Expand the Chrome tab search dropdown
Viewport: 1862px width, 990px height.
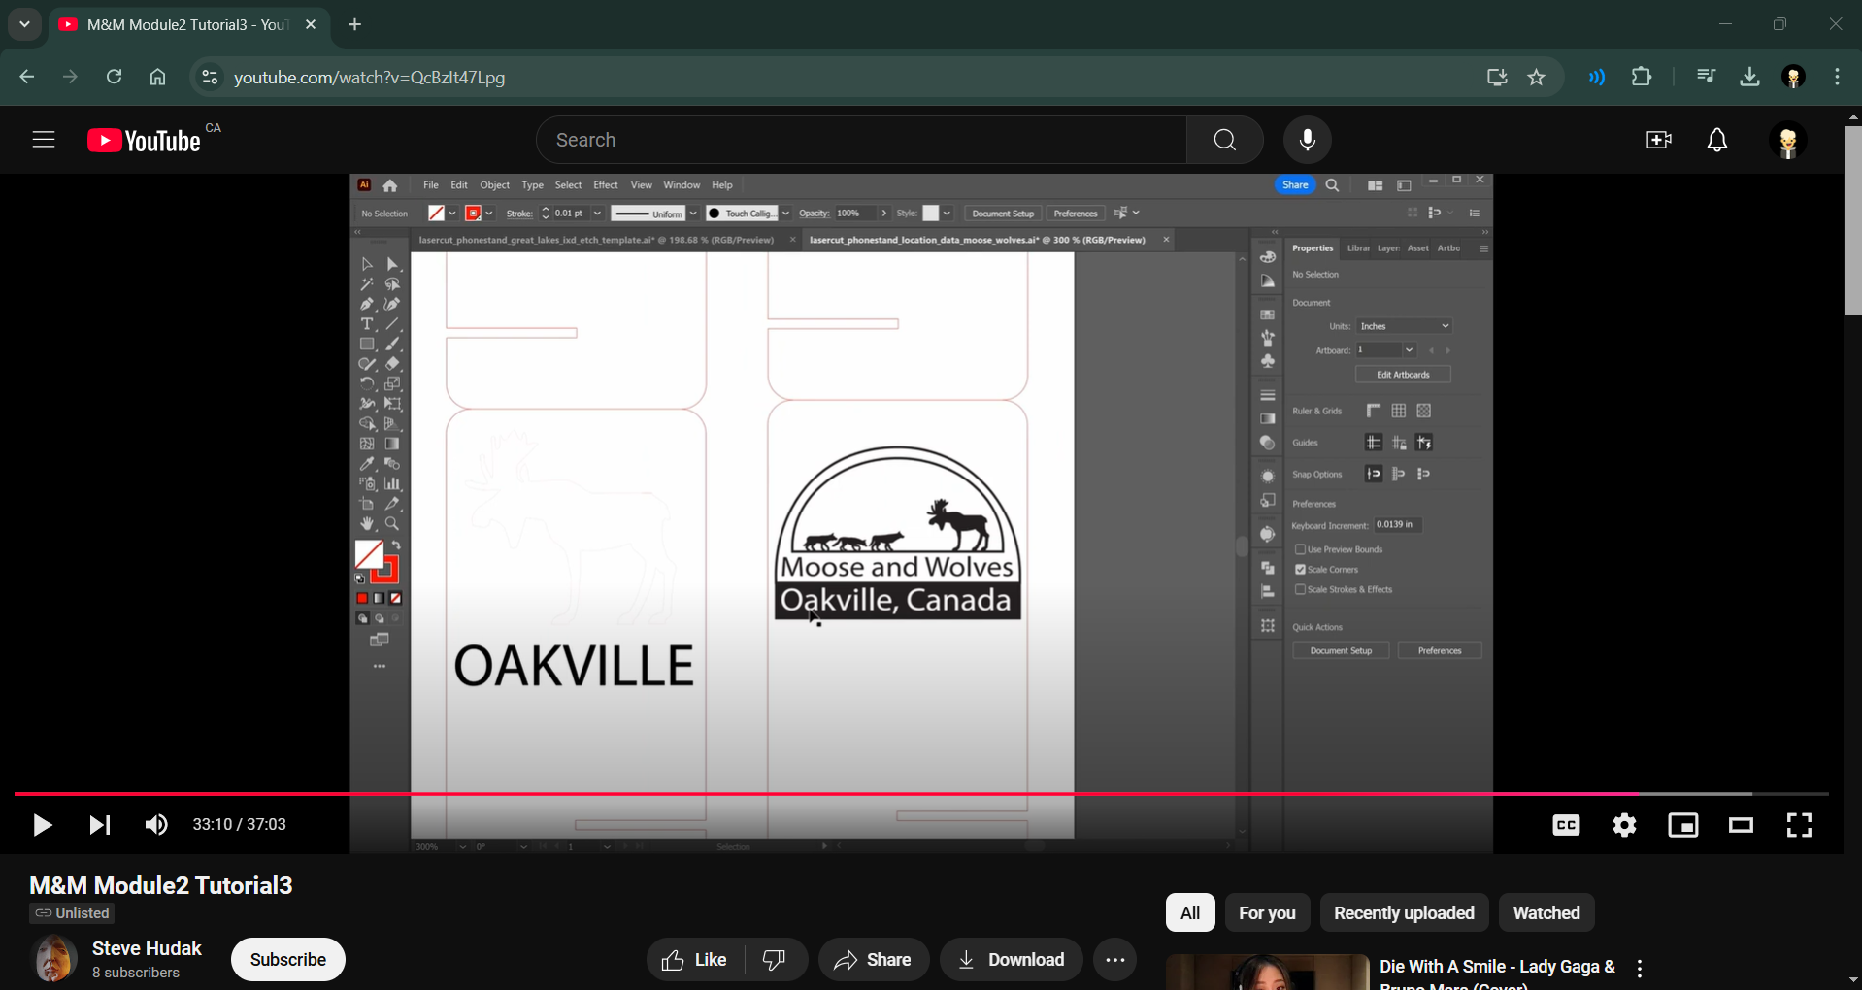[24, 24]
